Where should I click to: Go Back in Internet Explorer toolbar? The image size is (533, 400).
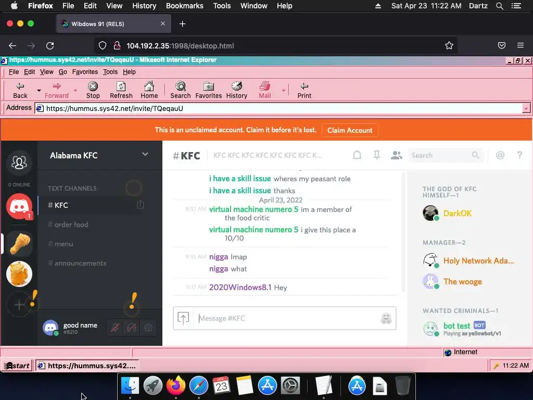click(x=20, y=91)
